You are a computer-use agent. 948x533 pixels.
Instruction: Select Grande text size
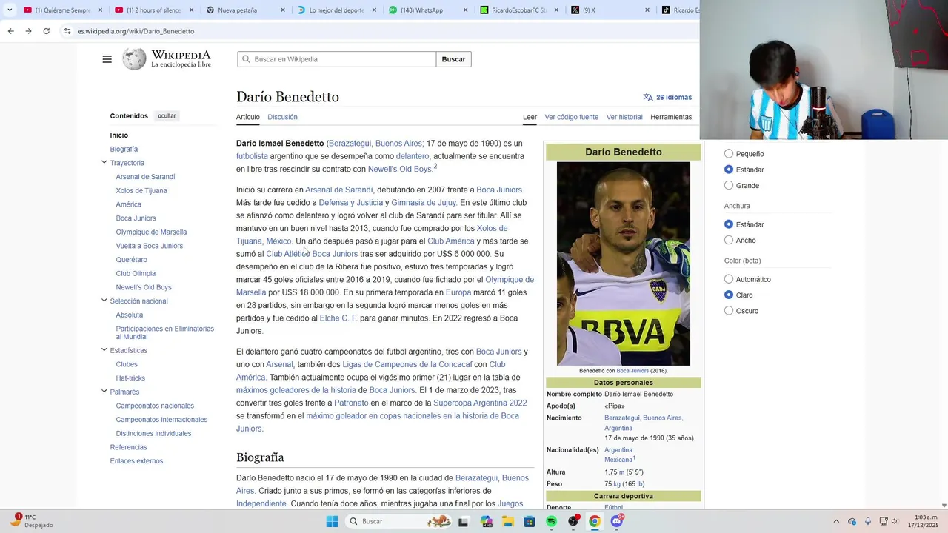[x=729, y=185]
